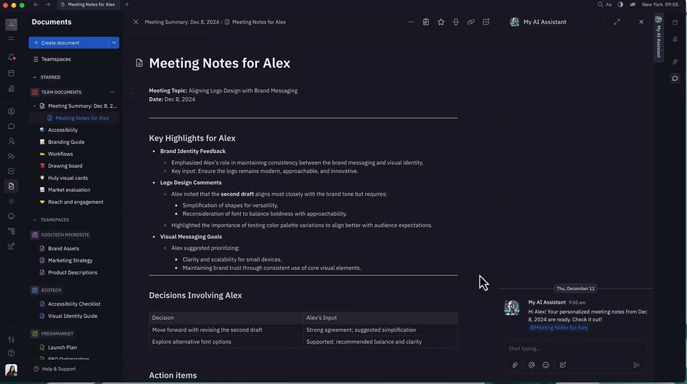
Task: Collapse the Meeting Summary tree item
Action: [35, 106]
